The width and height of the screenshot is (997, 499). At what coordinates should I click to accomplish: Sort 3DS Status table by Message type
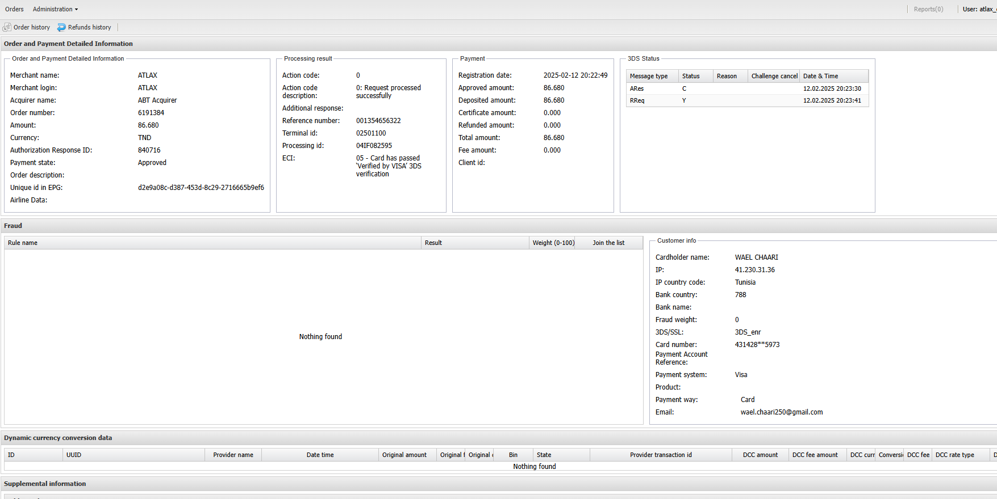click(x=649, y=76)
